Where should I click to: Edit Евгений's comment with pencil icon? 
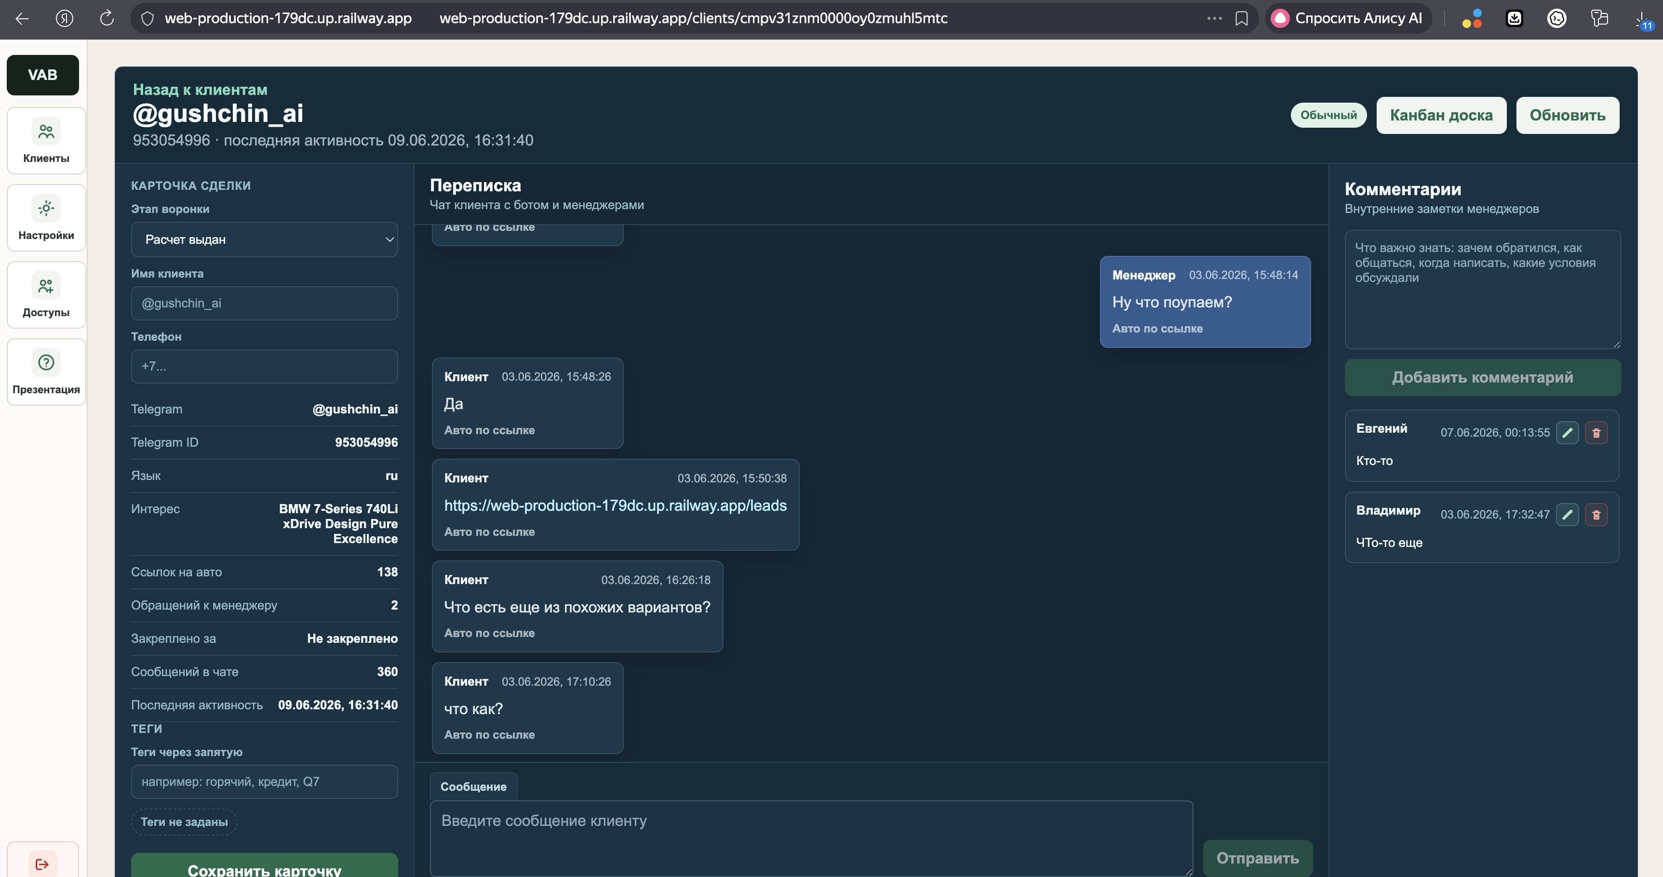(x=1567, y=432)
